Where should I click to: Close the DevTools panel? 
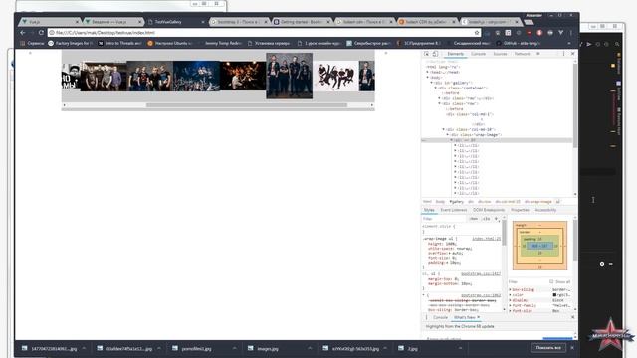[573, 54]
